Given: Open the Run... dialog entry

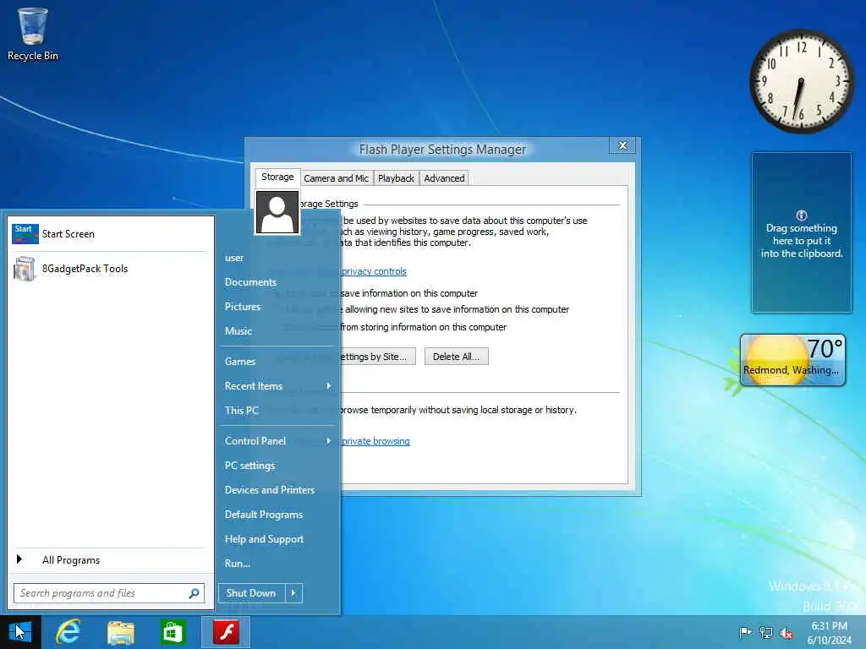Looking at the screenshot, I should [238, 564].
